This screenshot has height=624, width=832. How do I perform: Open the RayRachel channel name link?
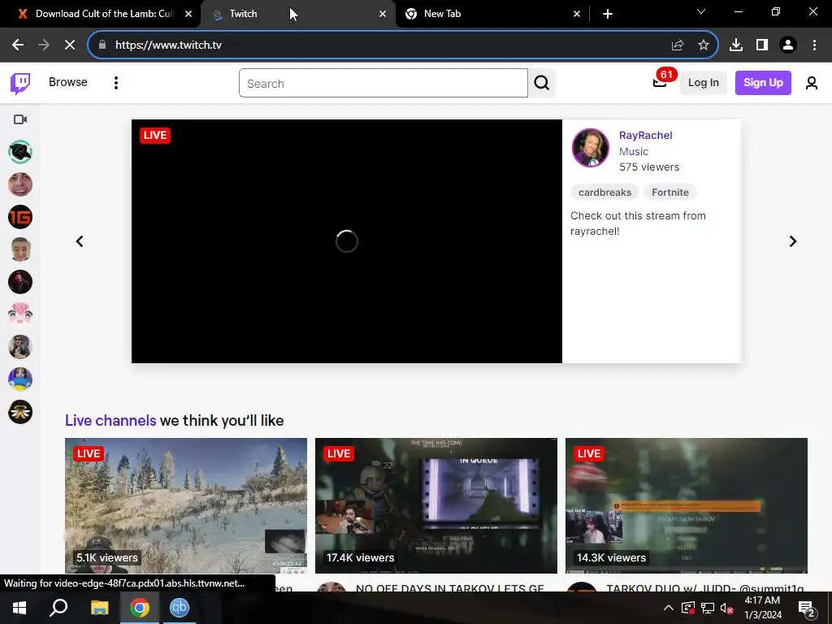click(x=645, y=136)
